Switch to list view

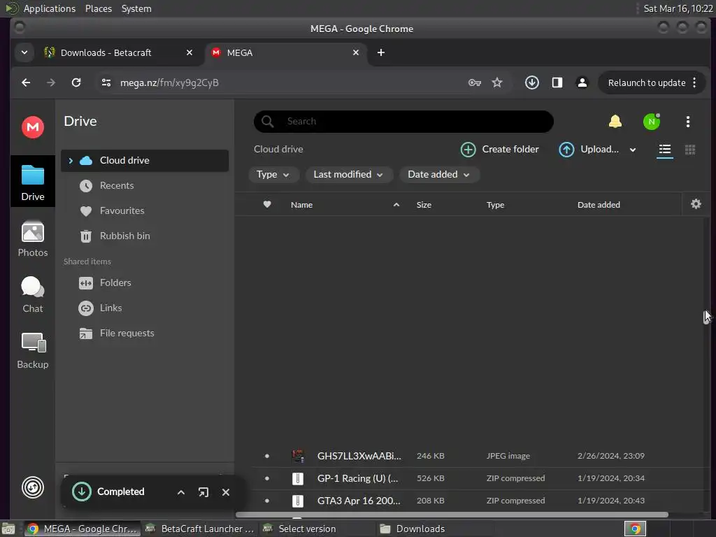tap(665, 150)
